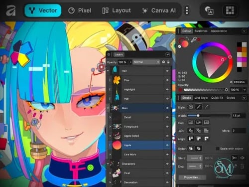Choose second stroke Order icon
The height and width of the screenshot is (187, 249).
point(199,149)
